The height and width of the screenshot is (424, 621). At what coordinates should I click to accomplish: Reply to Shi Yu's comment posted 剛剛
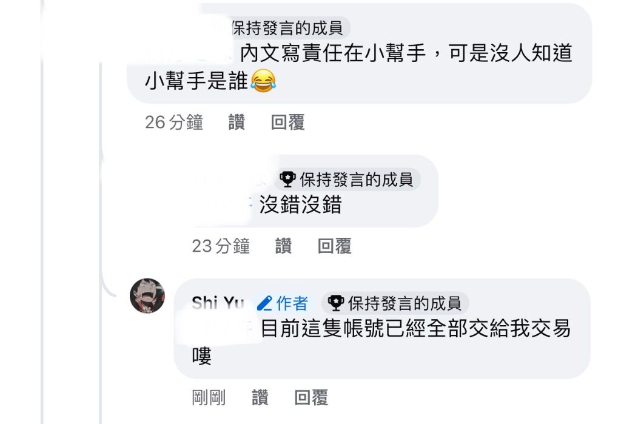(x=311, y=397)
